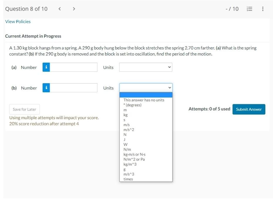Go to the previous question arrow

click(x=60, y=9)
